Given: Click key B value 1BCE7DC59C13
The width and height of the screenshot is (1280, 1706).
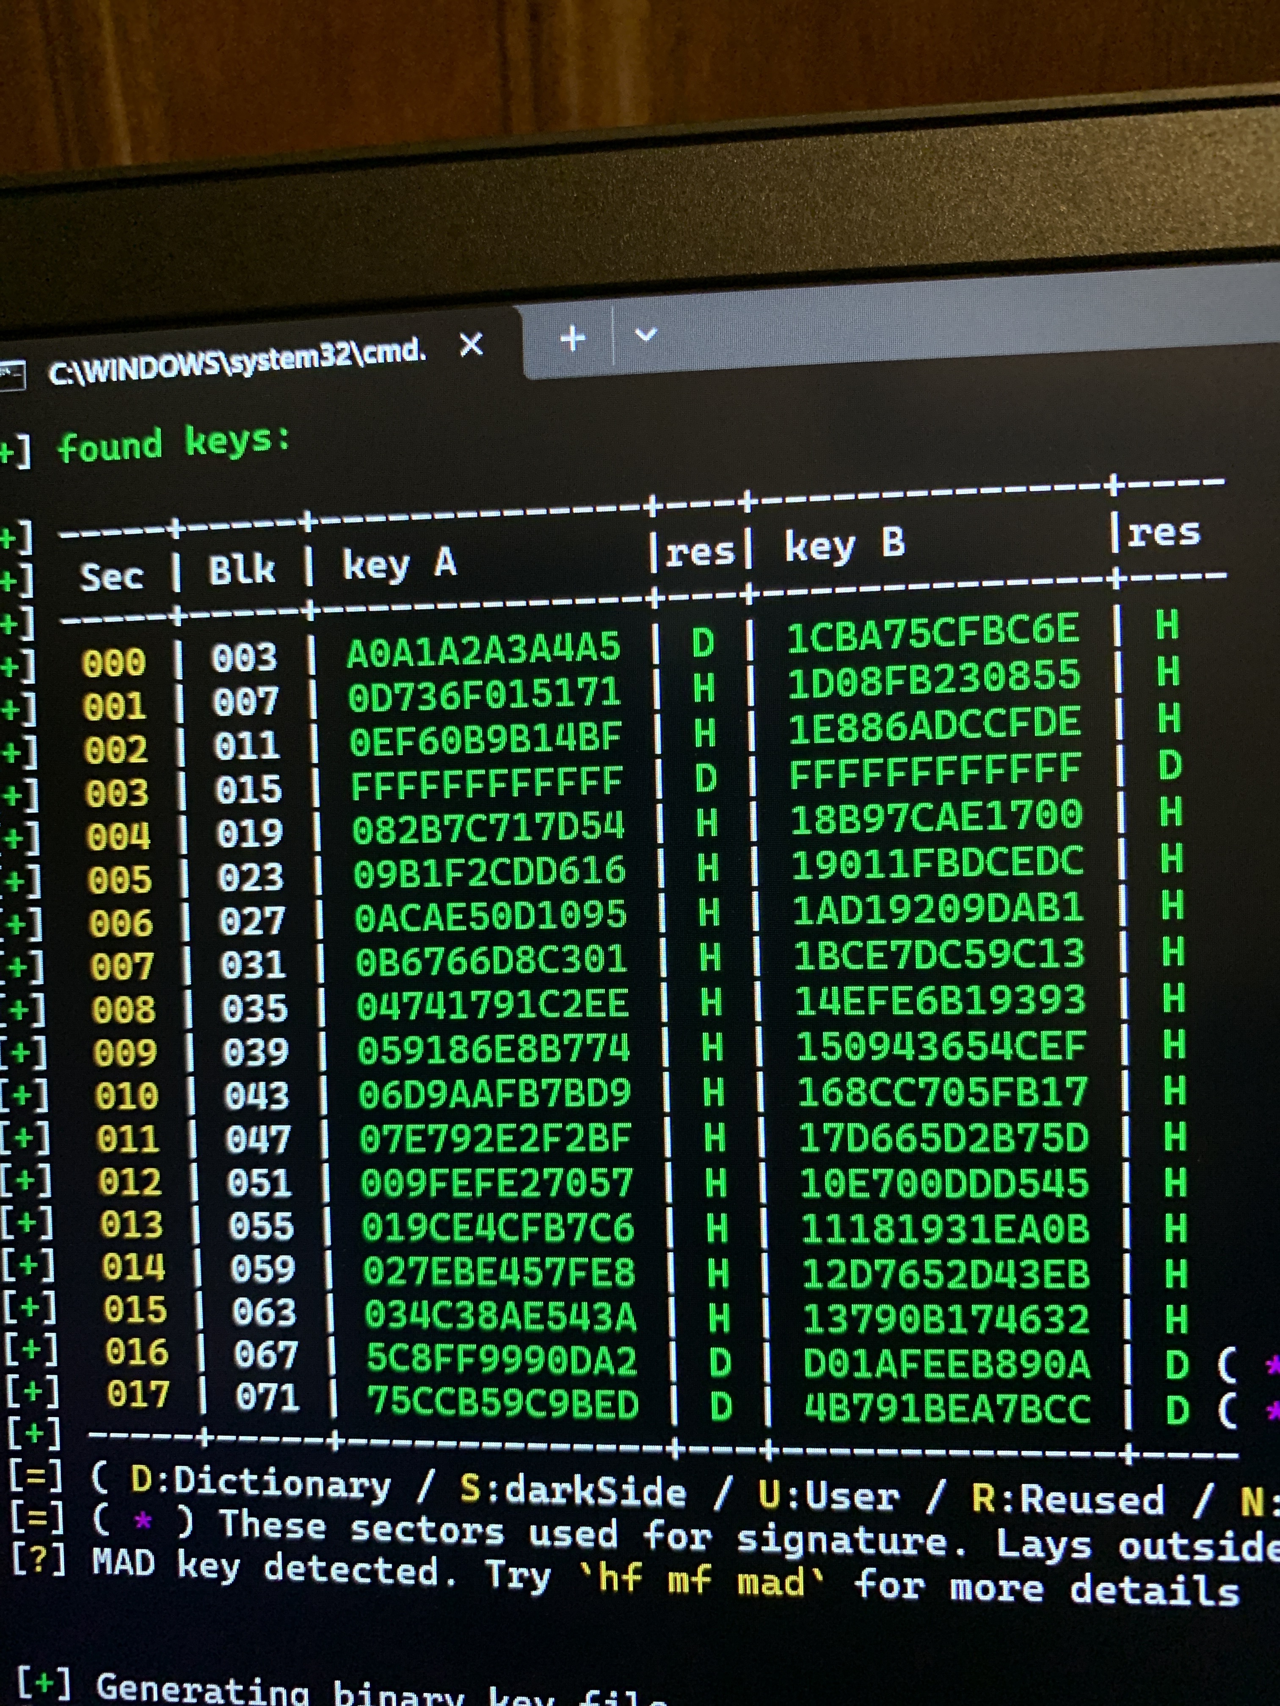Looking at the screenshot, I should pos(939,955).
